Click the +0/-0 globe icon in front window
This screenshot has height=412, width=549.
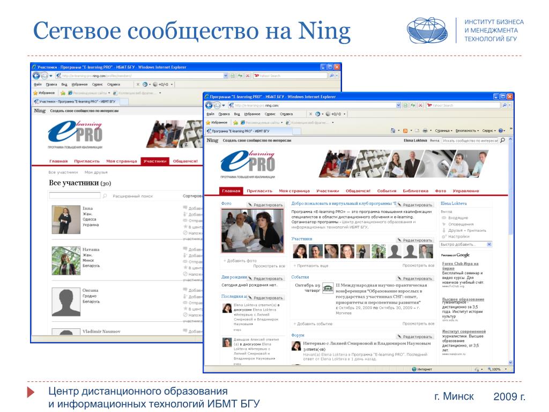(x=328, y=114)
